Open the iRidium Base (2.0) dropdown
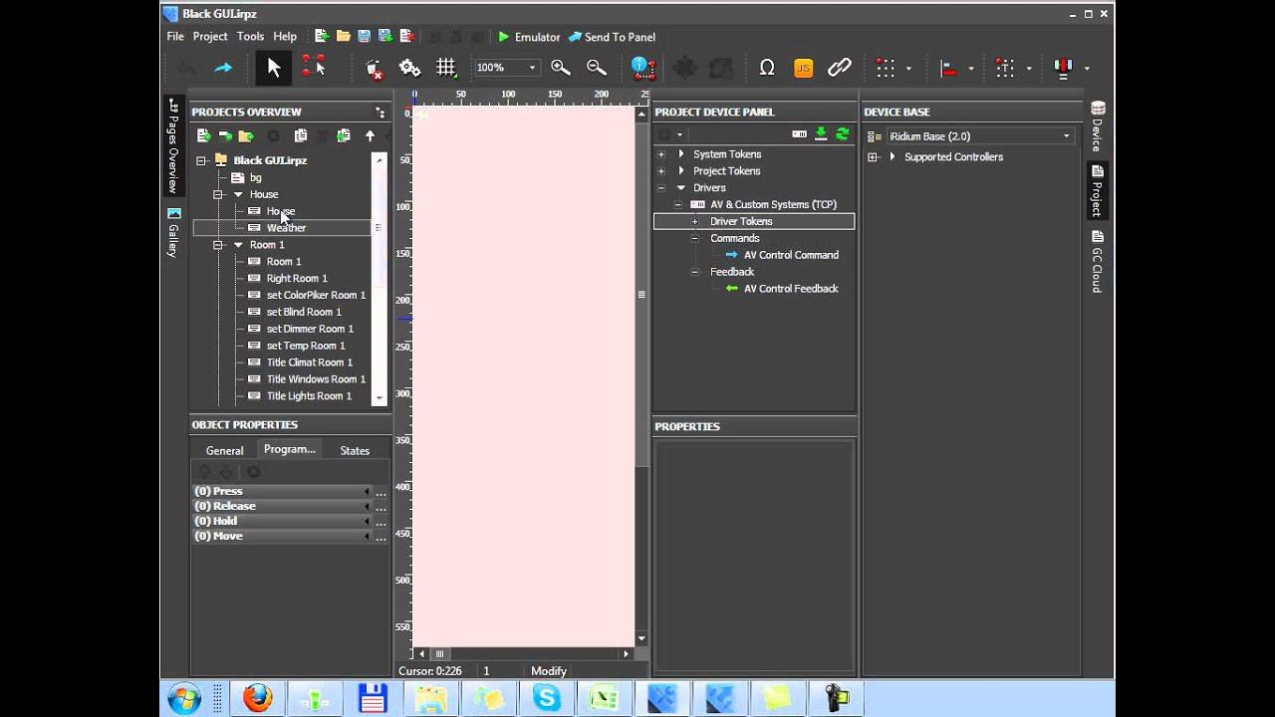This screenshot has height=717, width=1275. point(1066,136)
